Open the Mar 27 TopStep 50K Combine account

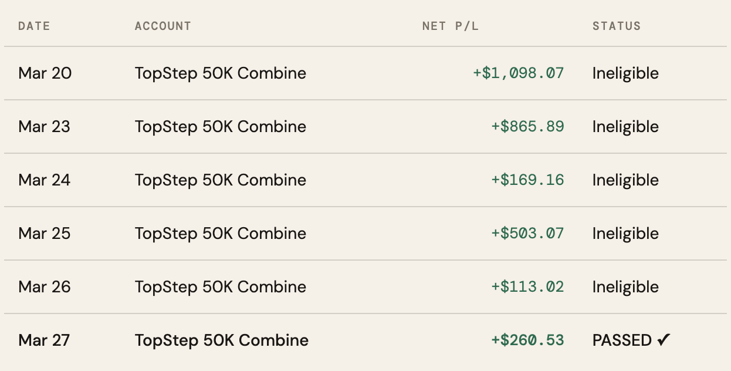pos(221,340)
